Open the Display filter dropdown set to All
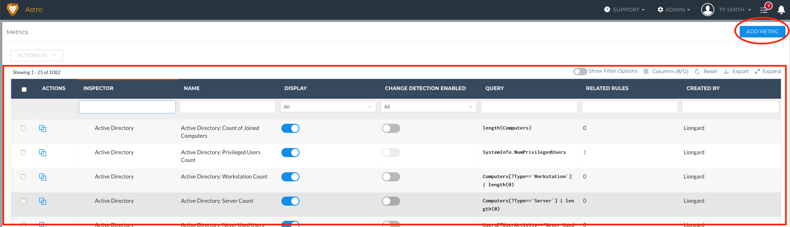Viewport: 790px width, 227px height. click(328, 107)
